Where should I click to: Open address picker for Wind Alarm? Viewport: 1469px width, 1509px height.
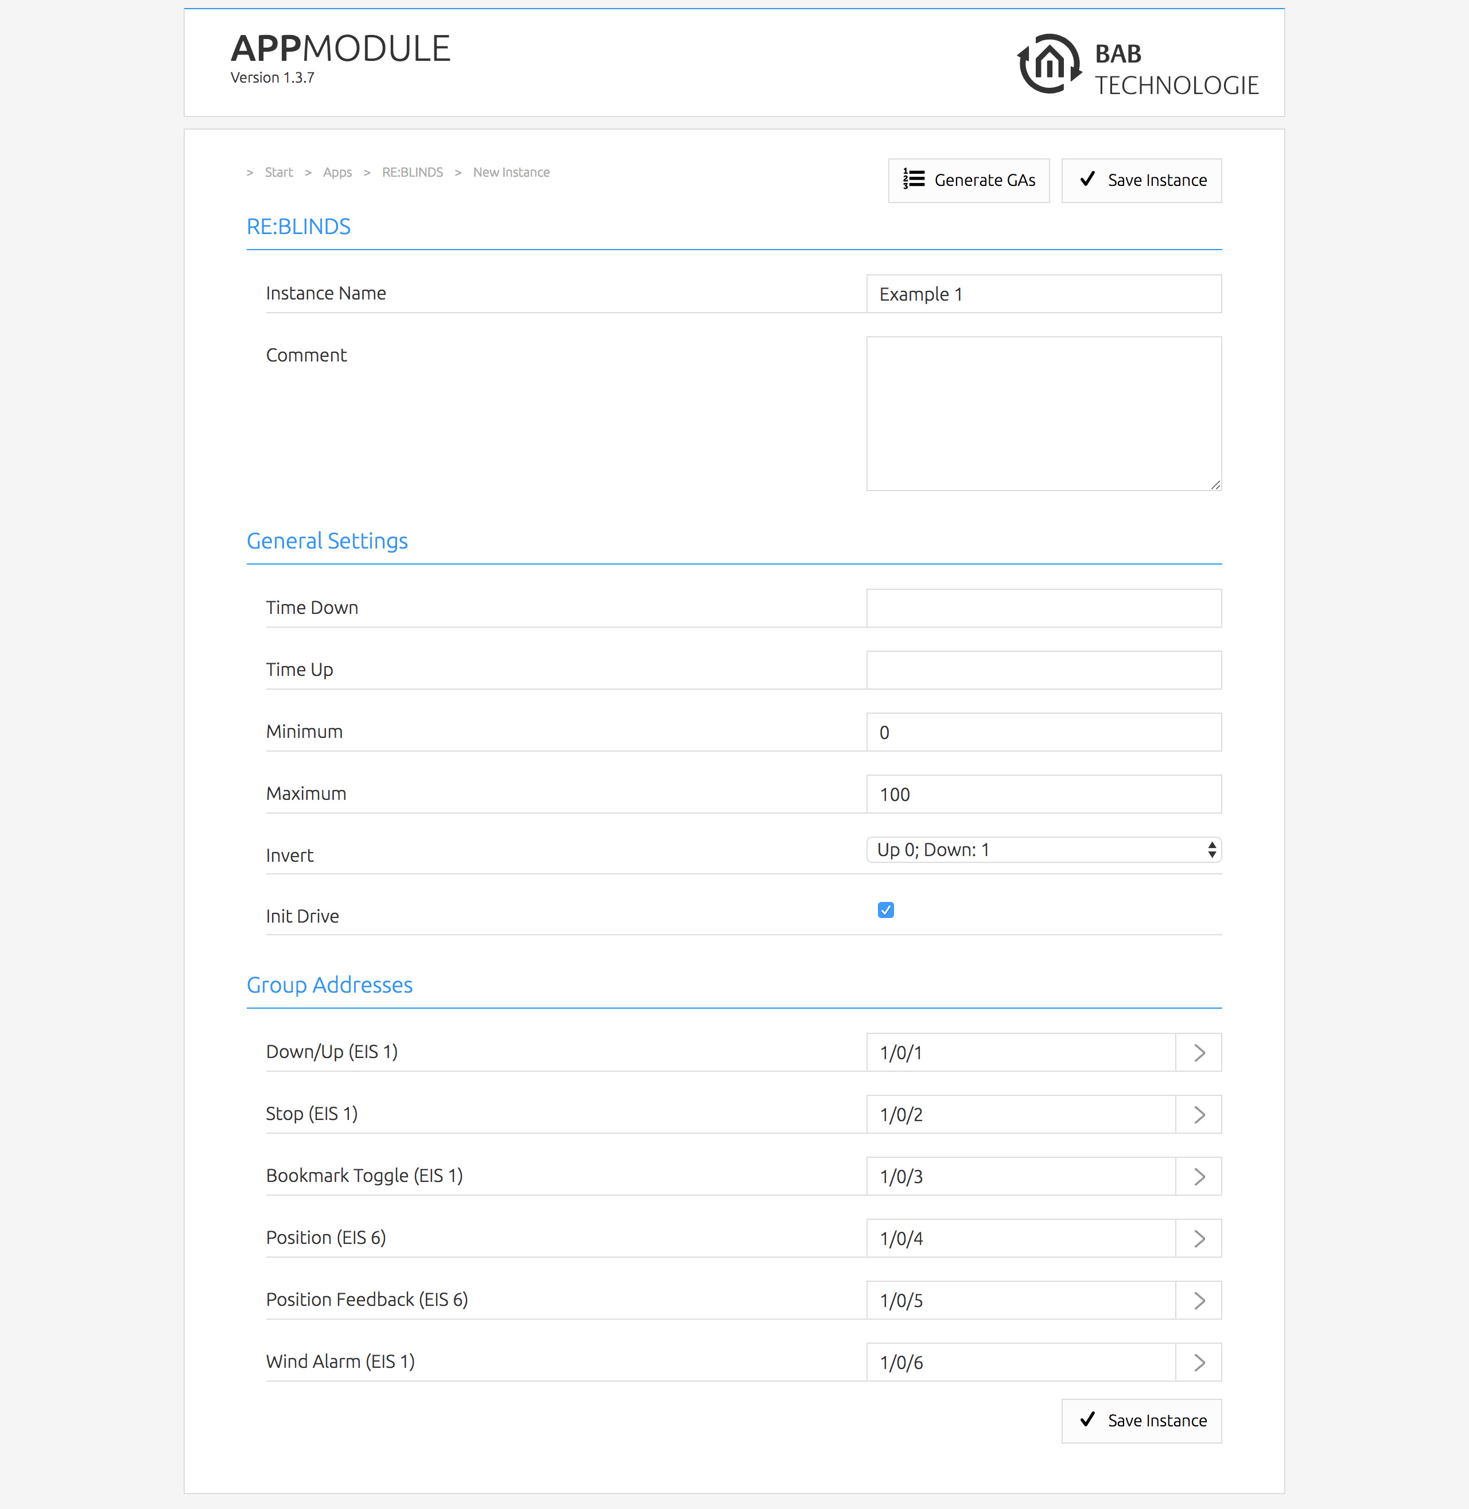(1198, 1363)
